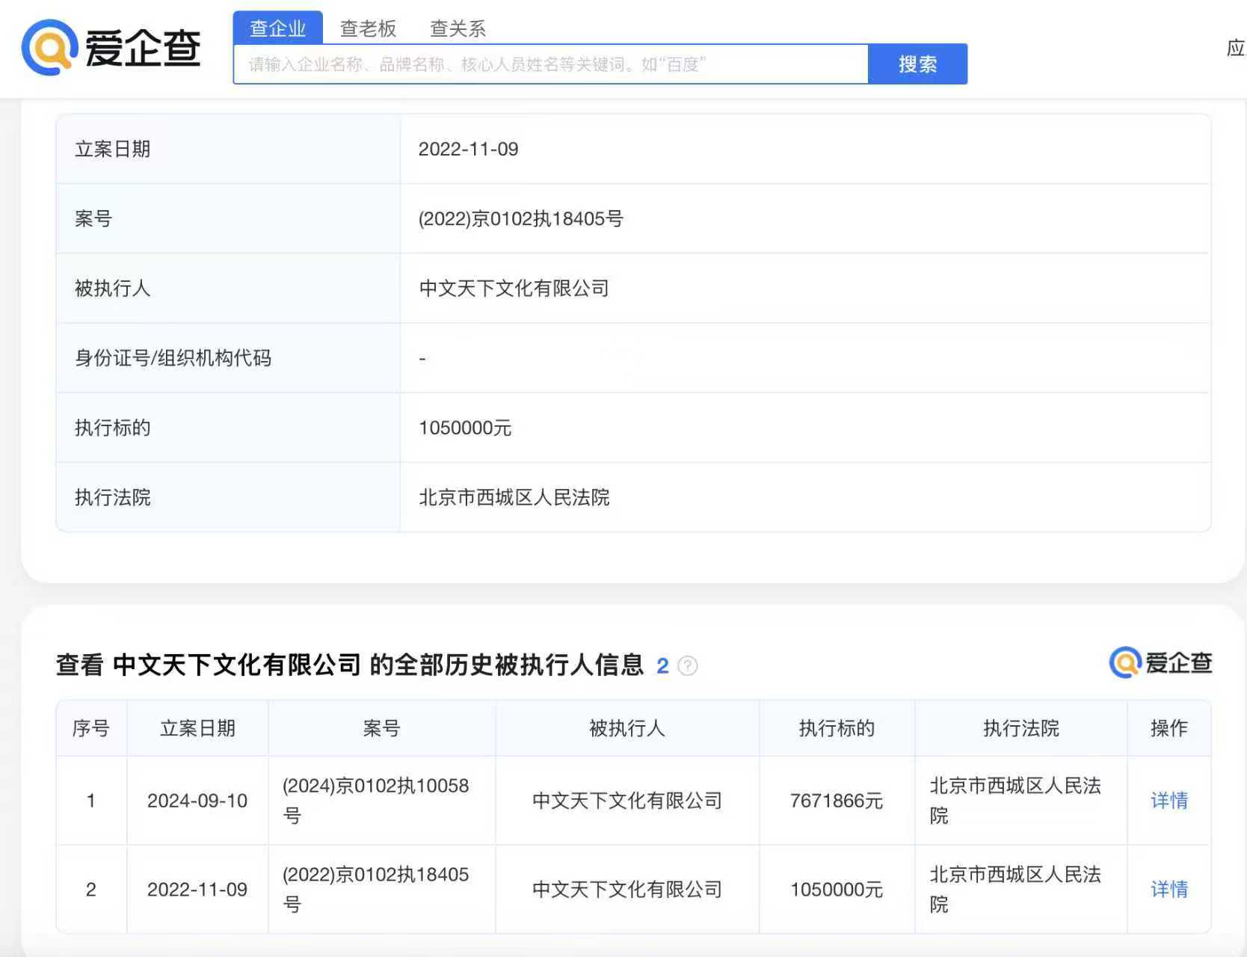Open 详情 for the 2022-11-09 table row
1247x957 pixels.
tap(1169, 889)
